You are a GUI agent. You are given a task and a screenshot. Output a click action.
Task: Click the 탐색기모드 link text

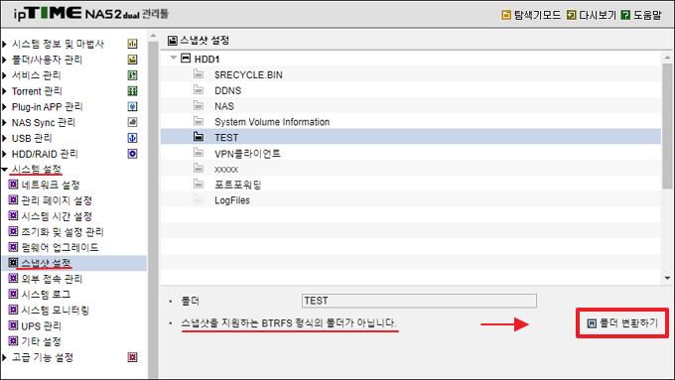tap(538, 15)
